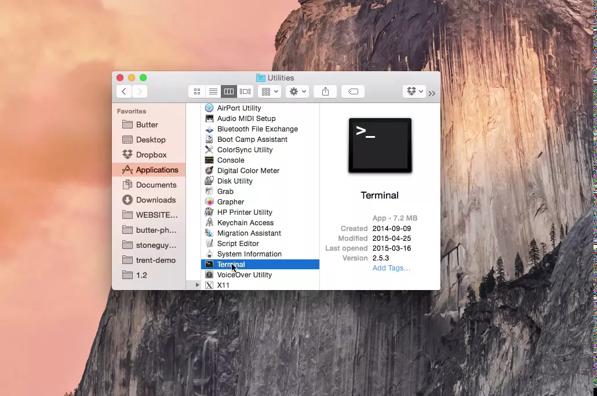Click the Add Tags... link
This screenshot has width=597, height=396.
pyautogui.click(x=391, y=268)
